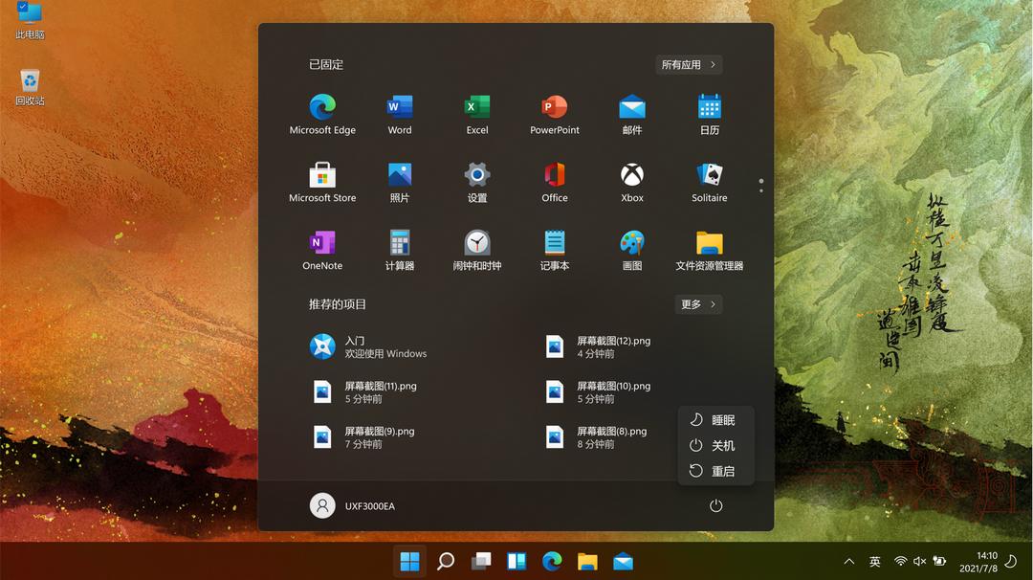Open the 所有应用 (All apps) list
The height and width of the screenshot is (580, 1033).
coord(688,64)
